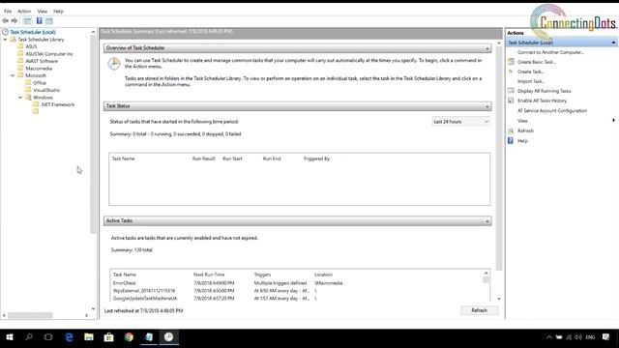Open the File menu
This screenshot has width=619, height=348.
[8, 11]
